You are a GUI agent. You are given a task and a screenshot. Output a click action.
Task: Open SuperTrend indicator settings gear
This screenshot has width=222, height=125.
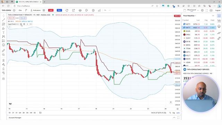coord(24,24)
